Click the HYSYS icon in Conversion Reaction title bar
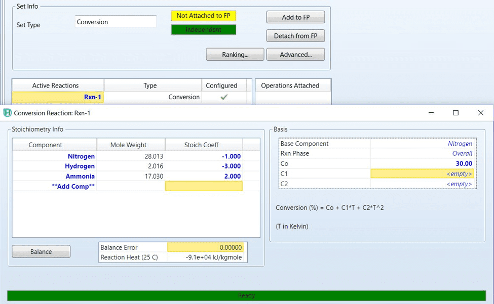The width and height of the screenshot is (494, 304). [x=7, y=113]
